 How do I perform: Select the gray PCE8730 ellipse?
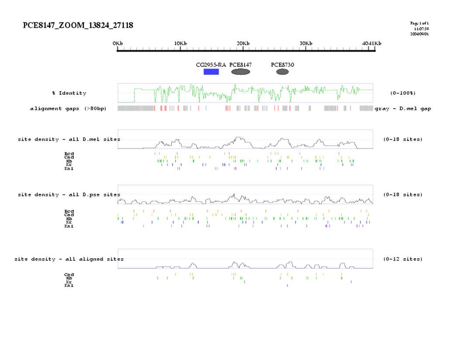click(x=283, y=72)
